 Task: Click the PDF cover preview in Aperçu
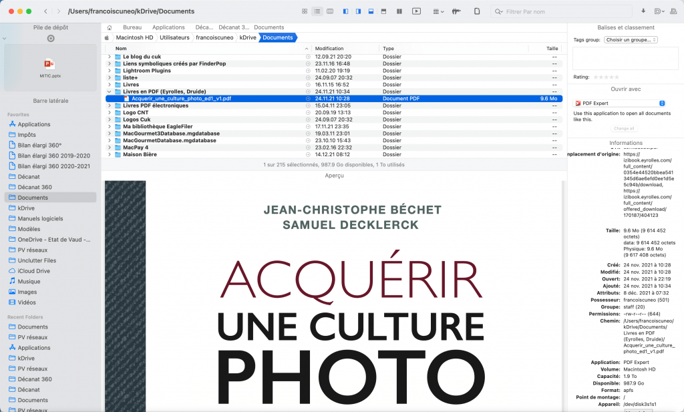coord(334,296)
